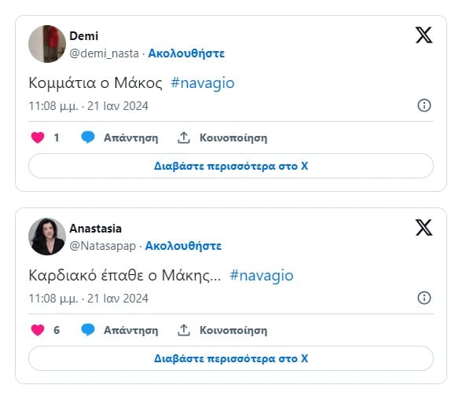Open the X logo on Anastasia's tweet
466x396 pixels.
pyautogui.click(x=424, y=228)
